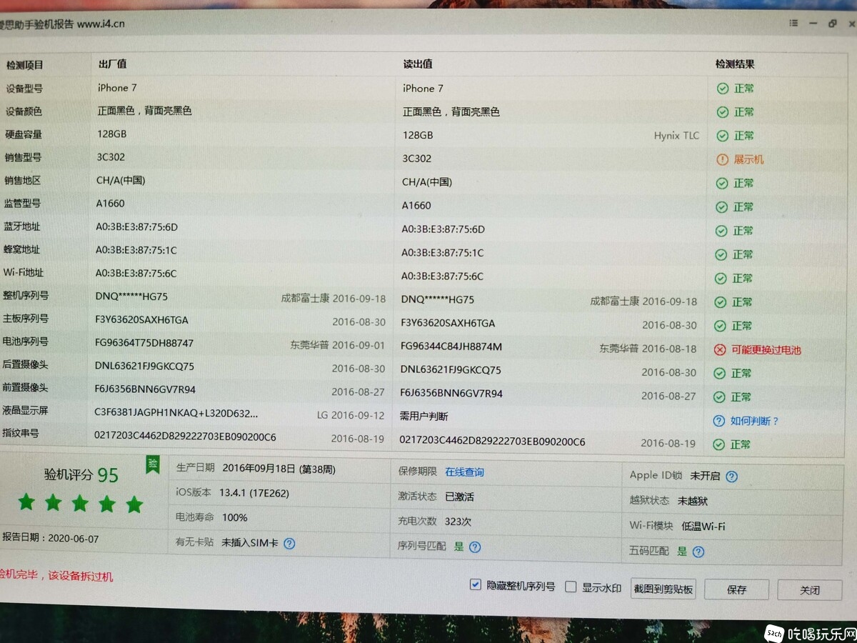Open the list menu icon in title bar
The image size is (857, 643).
[793, 24]
